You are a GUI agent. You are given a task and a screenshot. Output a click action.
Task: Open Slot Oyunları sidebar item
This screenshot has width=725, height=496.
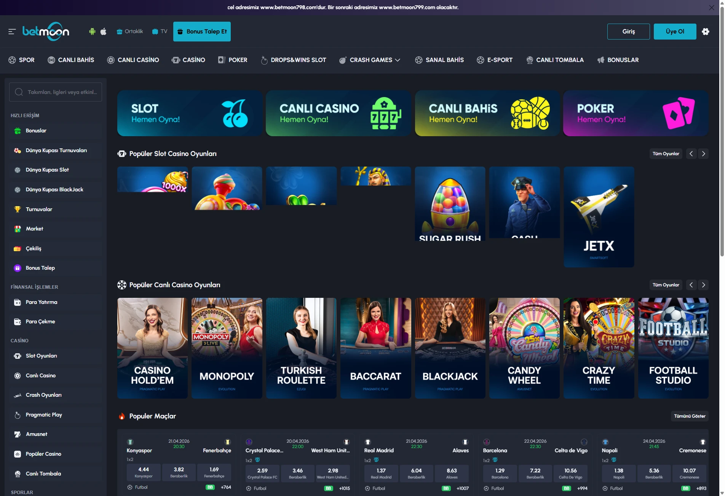point(56,356)
